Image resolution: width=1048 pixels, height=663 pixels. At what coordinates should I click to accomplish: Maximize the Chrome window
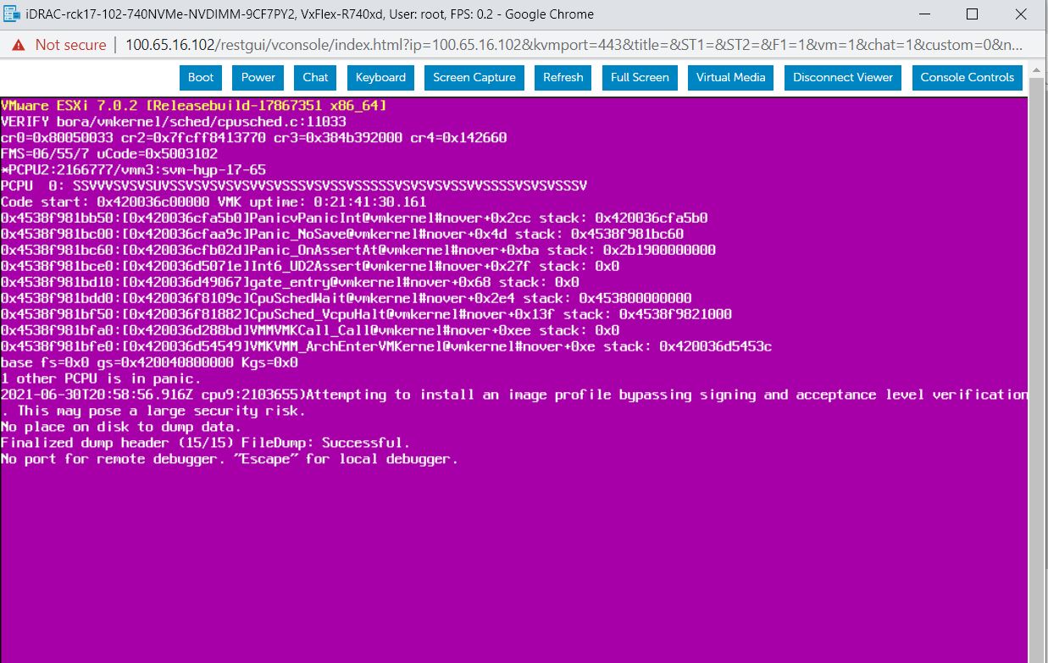point(973,14)
